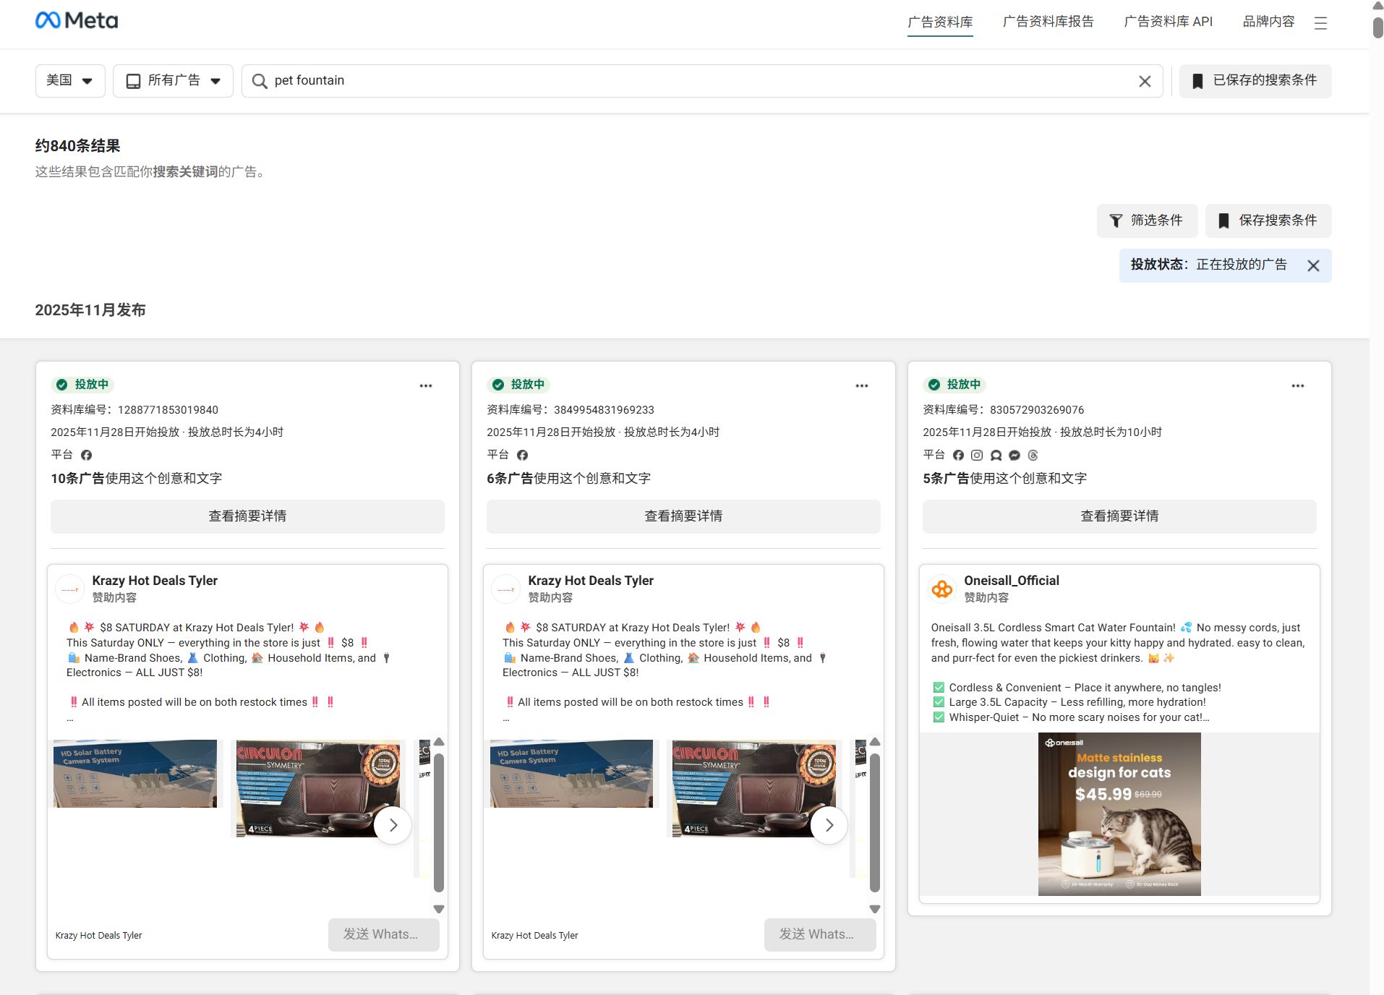The width and height of the screenshot is (1384, 995).
Task: Click down arrow of second card's scrollbar
Action: pyautogui.click(x=875, y=909)
